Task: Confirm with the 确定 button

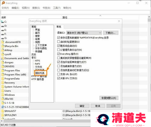Action: coord(82,106)
